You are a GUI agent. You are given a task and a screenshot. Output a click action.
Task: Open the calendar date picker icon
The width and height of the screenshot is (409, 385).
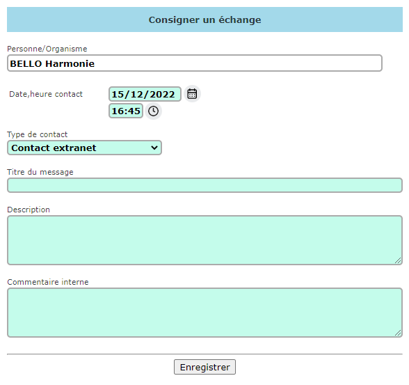pyautogui.click(x=192, y=94)
